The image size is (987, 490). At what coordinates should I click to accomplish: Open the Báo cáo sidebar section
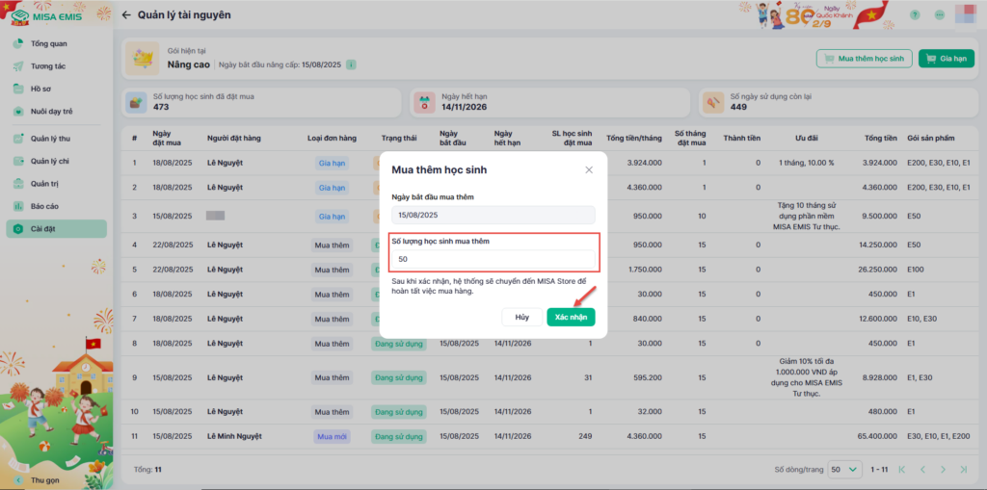pyautogui.click(x=44, y=206)
